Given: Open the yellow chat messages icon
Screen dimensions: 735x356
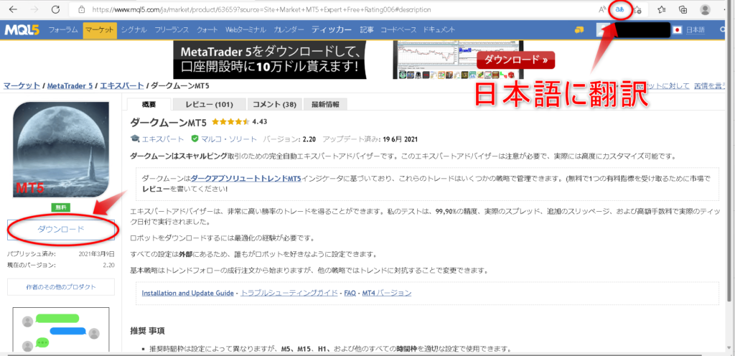Looking at the screenshot, I should (x=579, y=30).
